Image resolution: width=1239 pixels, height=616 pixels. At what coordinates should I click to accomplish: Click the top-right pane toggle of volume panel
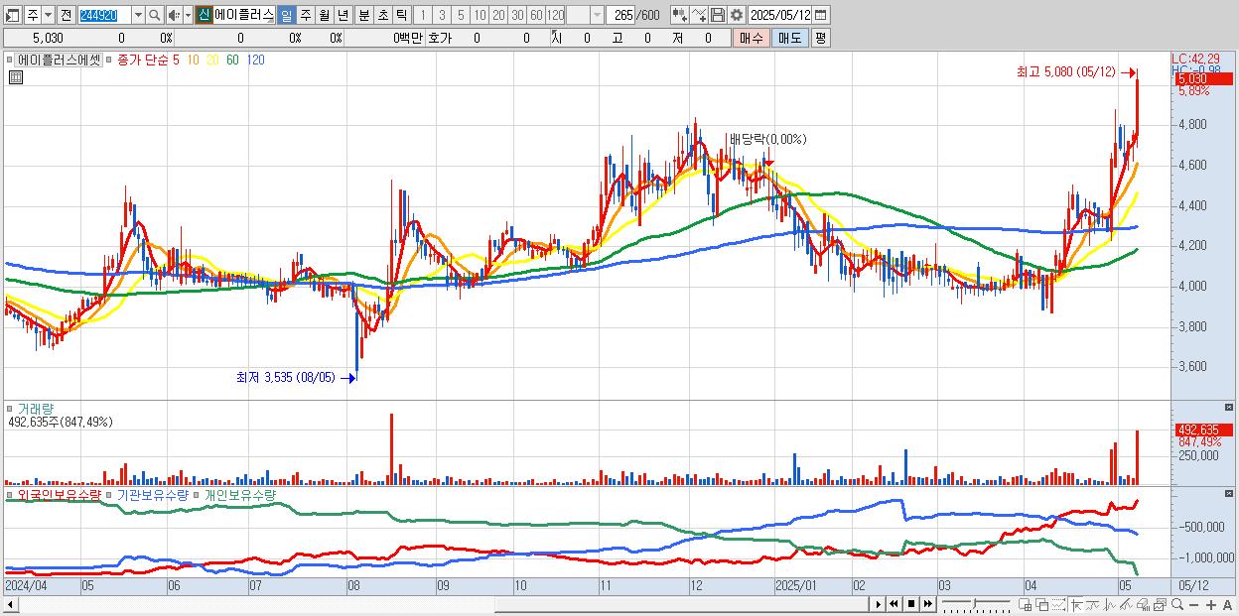[x=1230, y=407]
